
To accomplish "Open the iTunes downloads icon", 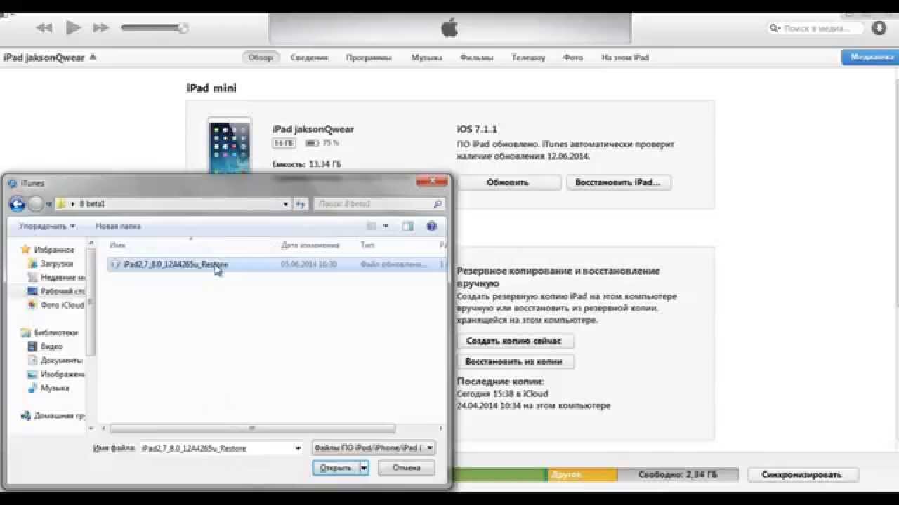I will [x=879, y=28].
